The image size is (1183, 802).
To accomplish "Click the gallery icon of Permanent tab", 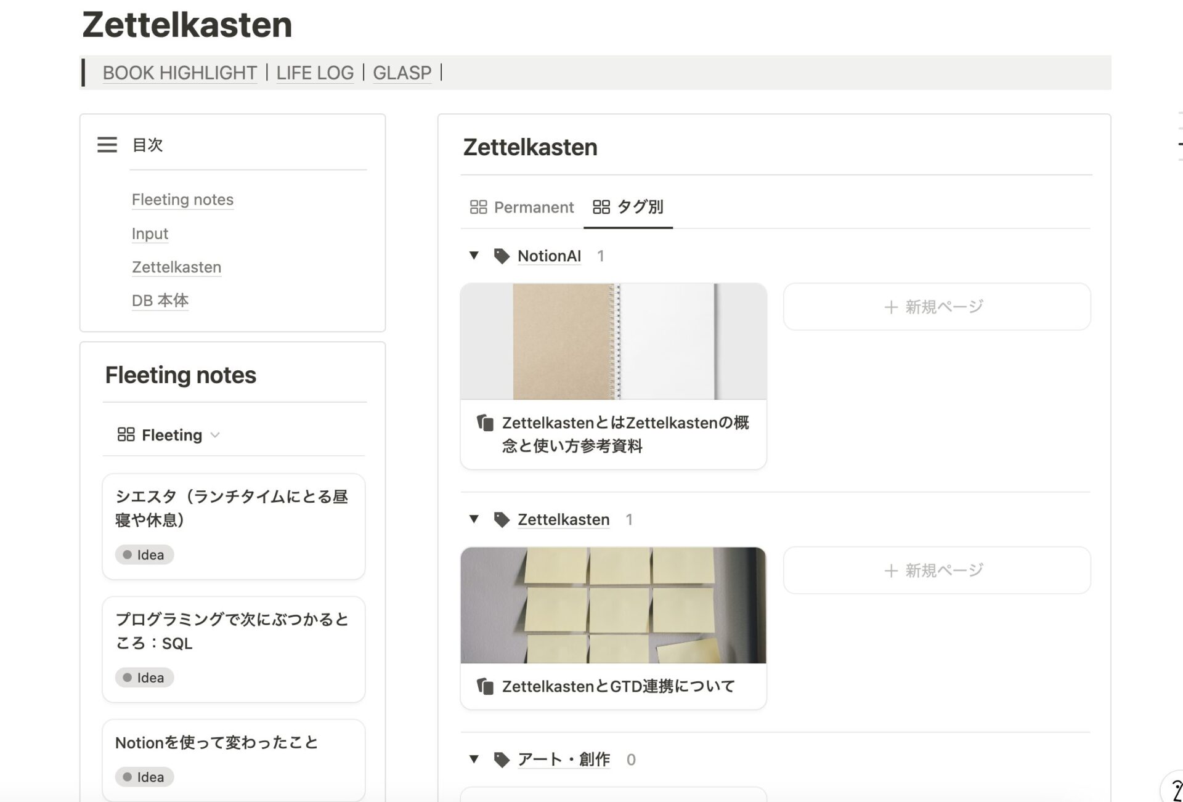I will [x=478, y=207].
